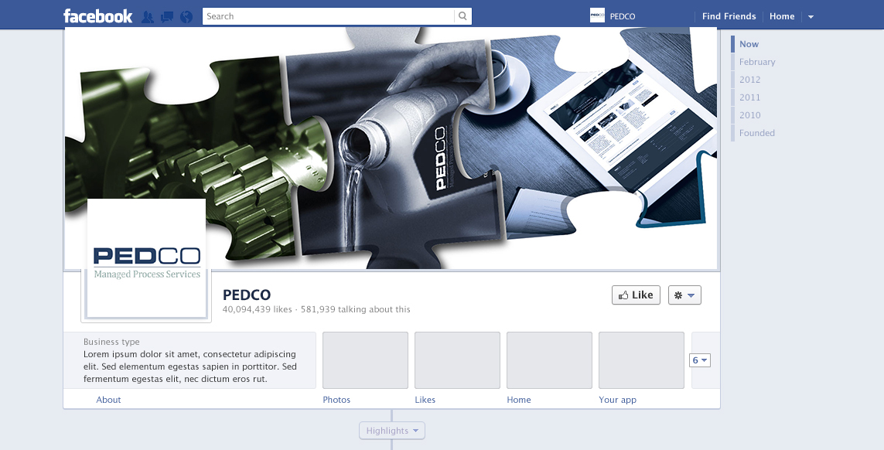Jump to Now on the timeline
This screenshot has width=884, height=450.
point(749,44)
